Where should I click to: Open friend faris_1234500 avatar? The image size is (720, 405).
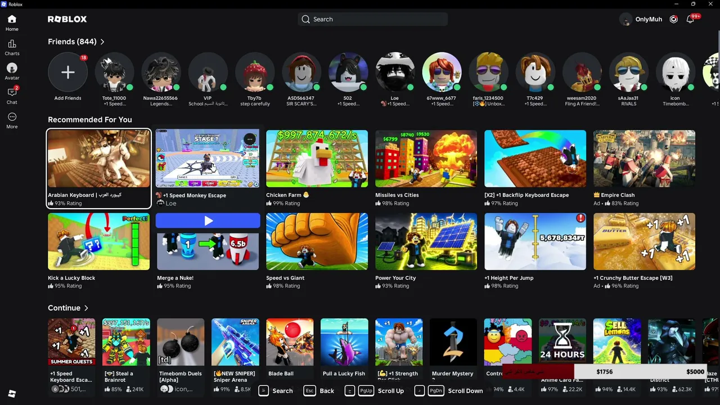(488, 72)
